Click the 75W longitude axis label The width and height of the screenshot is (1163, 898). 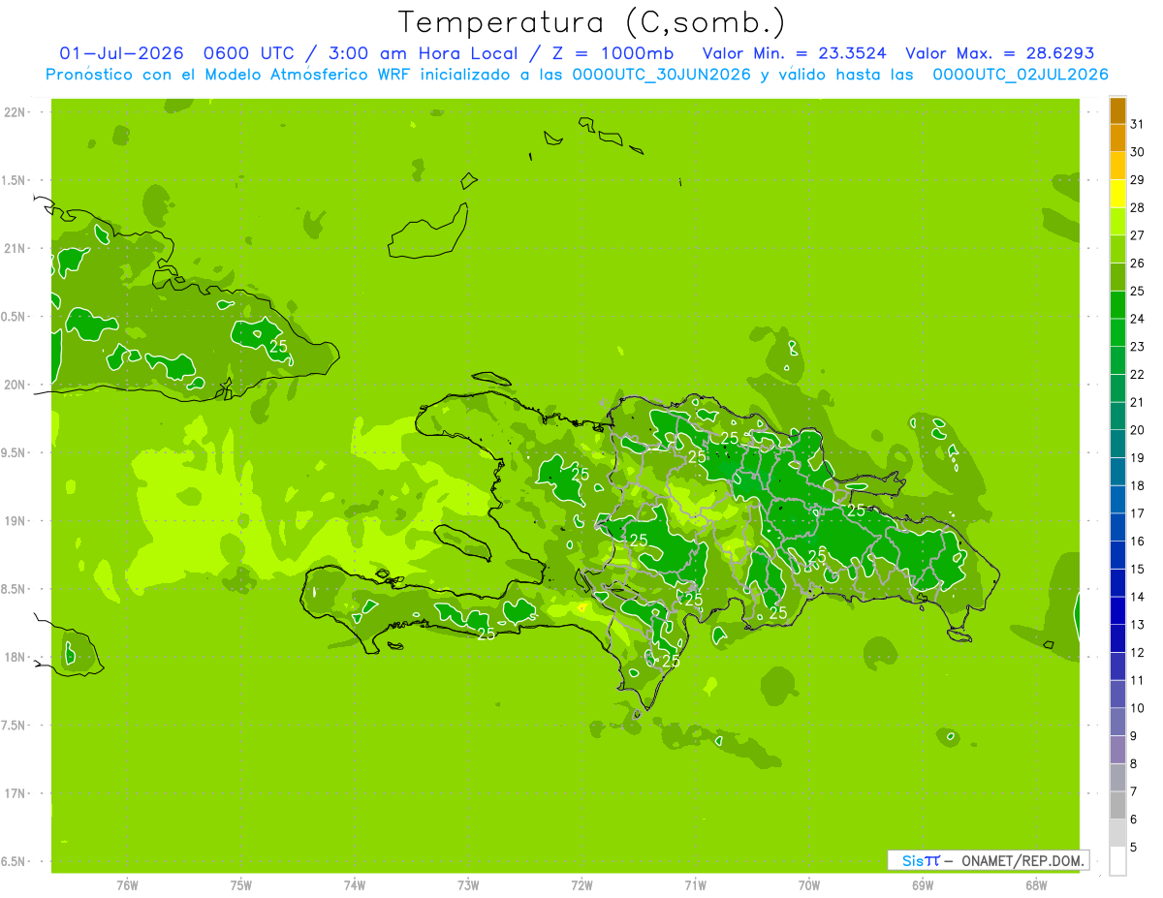click(241, 885)
